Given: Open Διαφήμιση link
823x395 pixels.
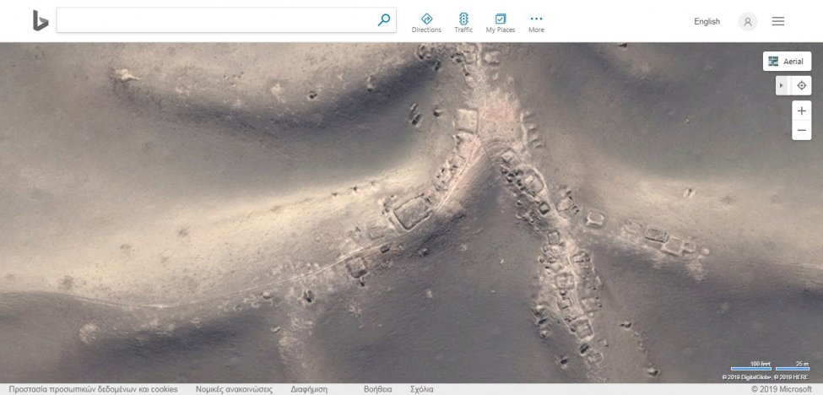Looking at the screenshot, I should 309,389.
